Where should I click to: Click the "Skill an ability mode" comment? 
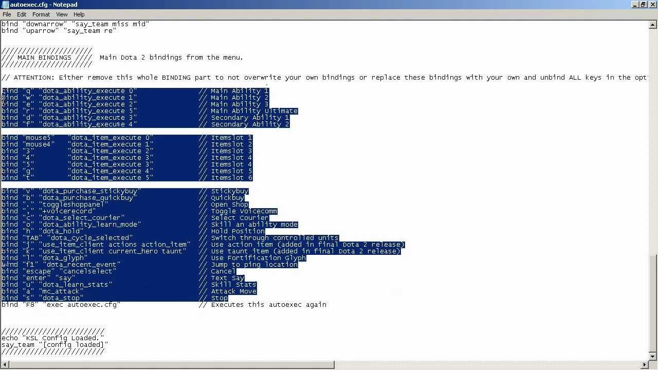tap(254, 225)
